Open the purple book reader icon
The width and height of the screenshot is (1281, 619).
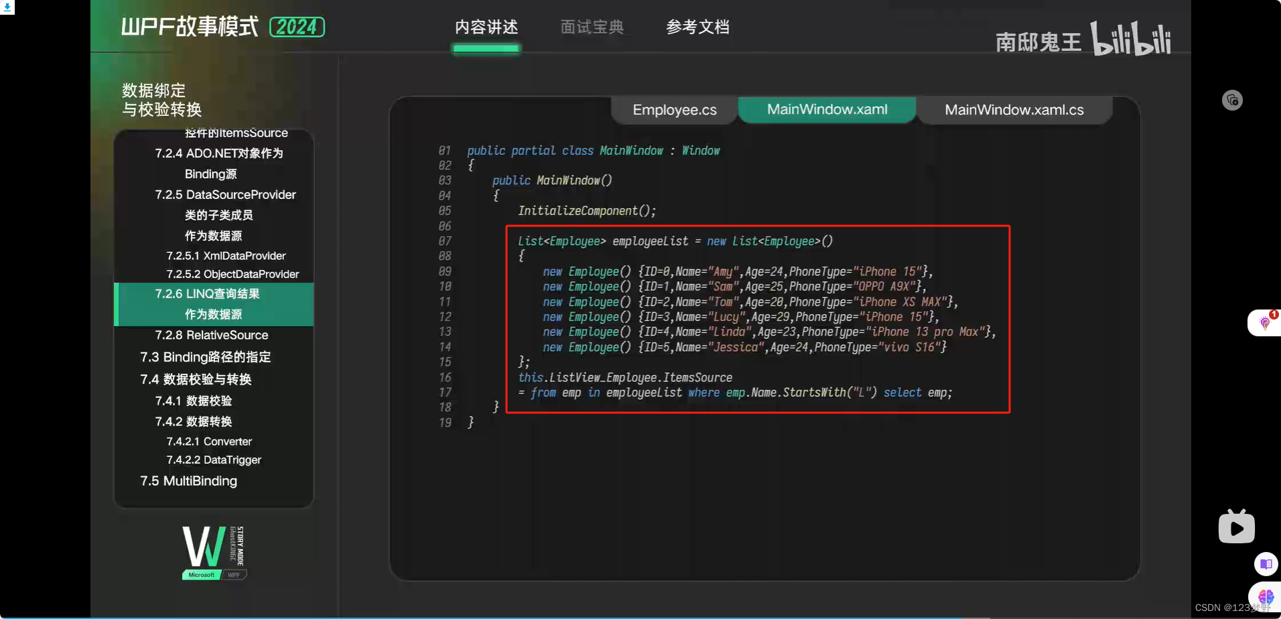1266,564
